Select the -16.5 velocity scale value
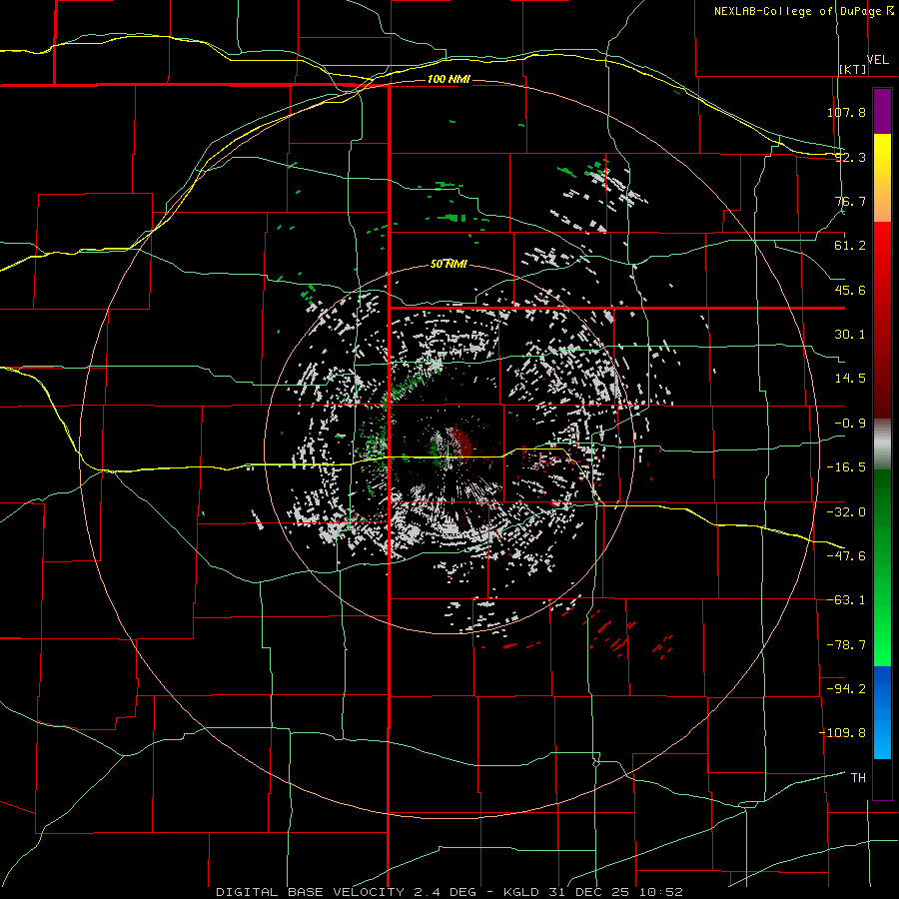 click(x=846, y=467)
